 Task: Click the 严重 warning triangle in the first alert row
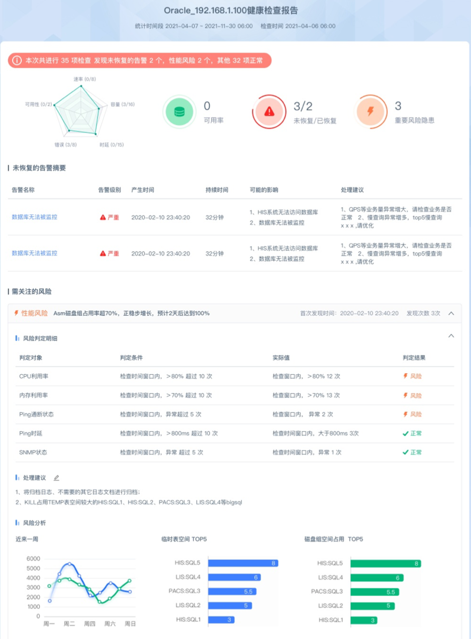(x=103, y=217)
